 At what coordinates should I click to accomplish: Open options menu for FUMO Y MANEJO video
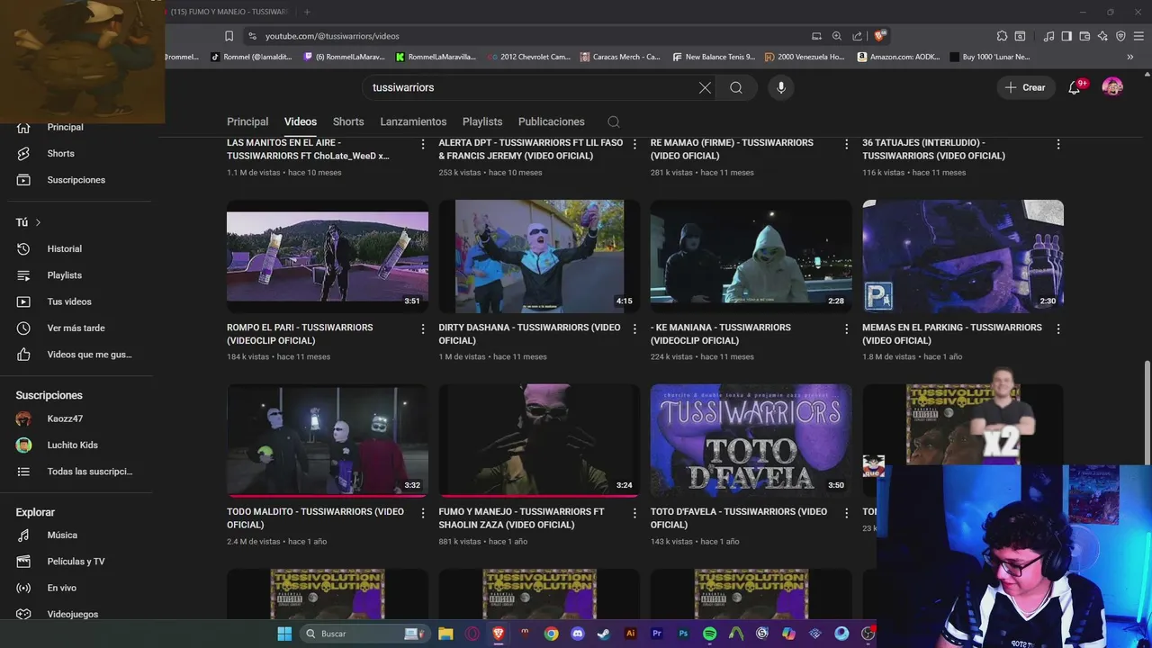[x=634, y=513]
